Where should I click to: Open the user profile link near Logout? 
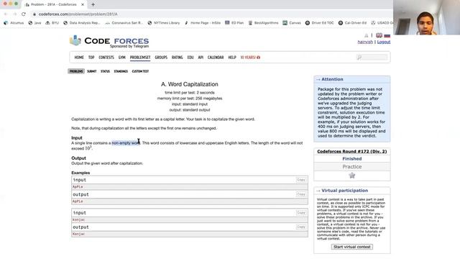365,42
